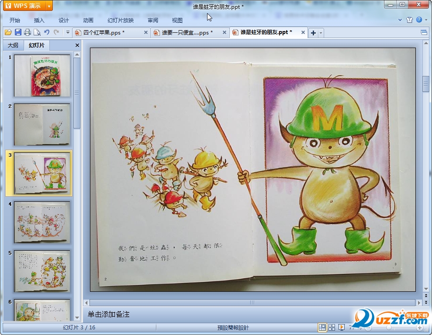Screen dimensions: 432x335
Task: Zoom in with the plus button
Action: [x=419, y=328]
